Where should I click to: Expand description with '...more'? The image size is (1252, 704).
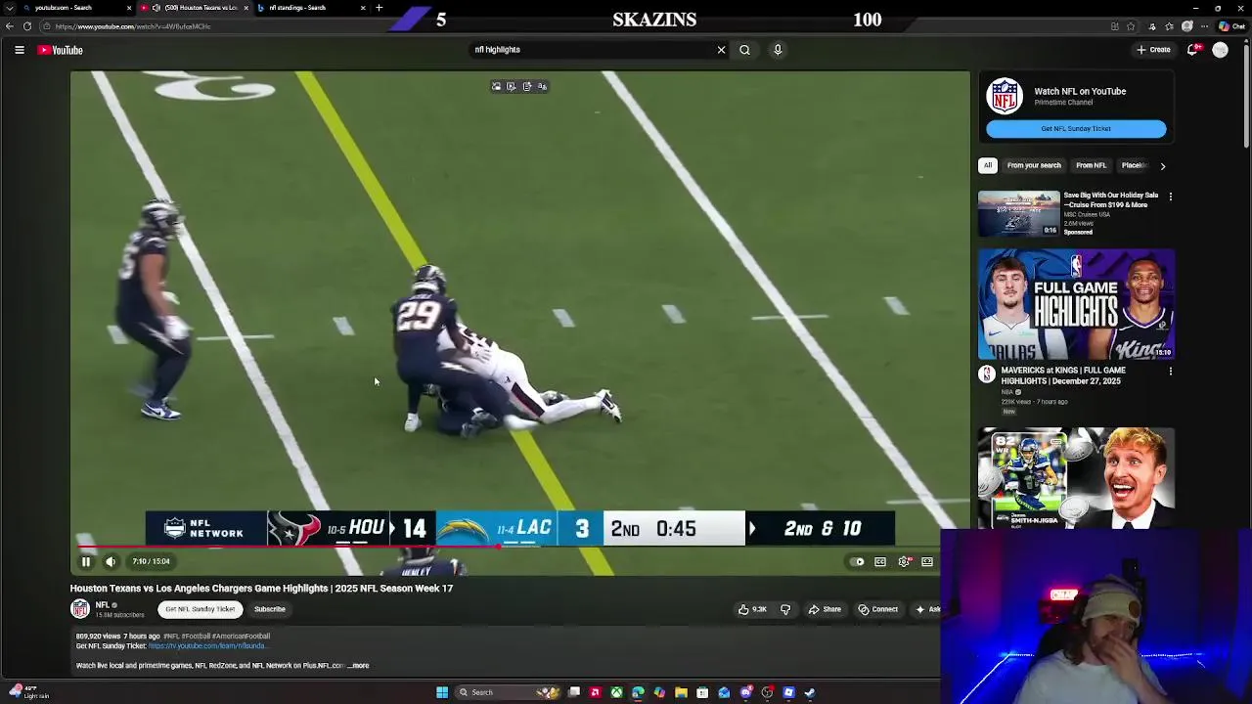click(x=359, y=666)
